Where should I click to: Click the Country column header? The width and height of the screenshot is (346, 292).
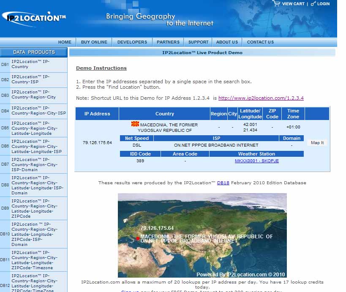[x=165, y=114]
